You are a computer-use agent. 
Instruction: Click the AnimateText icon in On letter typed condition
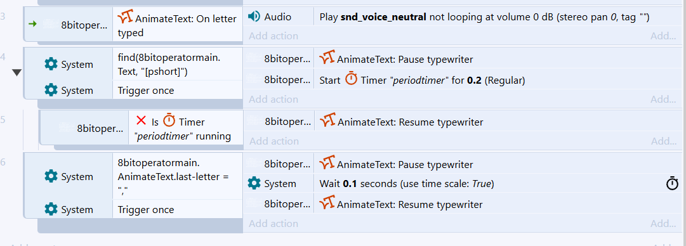(x=125, y=18)
